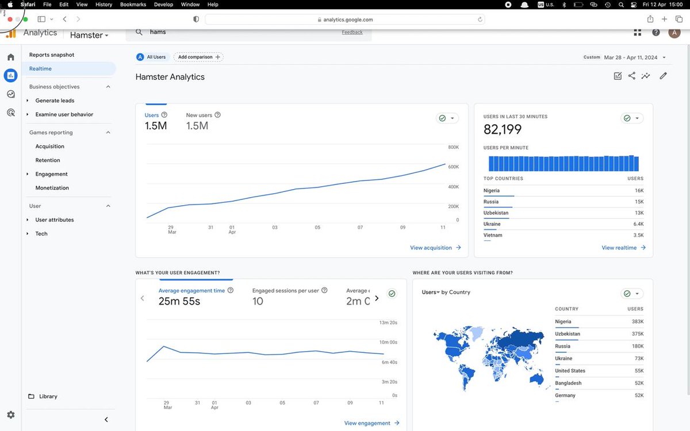Collapse the Business objectives section
The width and height of the screenshot is (690, 431).
coord(108,87)
